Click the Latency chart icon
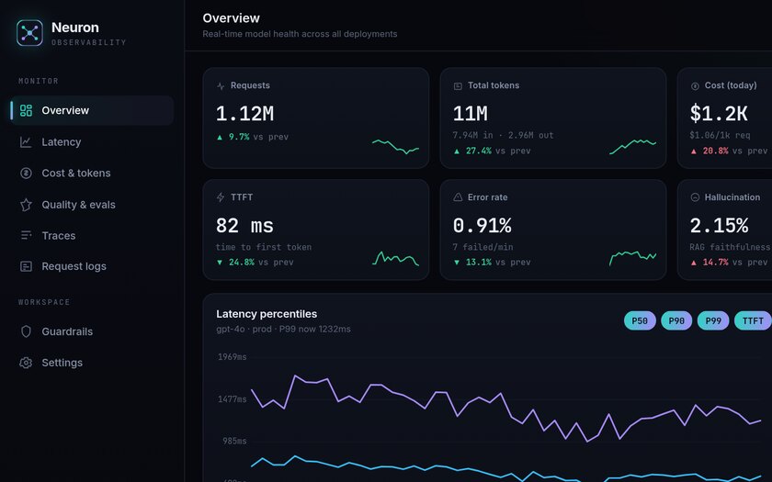The width and height of the screenshot is (772, 482). [26, 142]
